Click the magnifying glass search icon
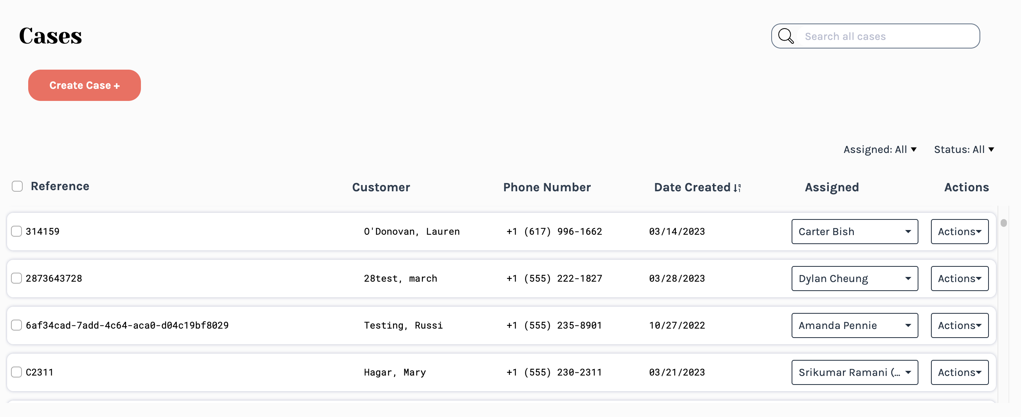Viewport: 1021px width, 417px height. (x=785, y=36)
